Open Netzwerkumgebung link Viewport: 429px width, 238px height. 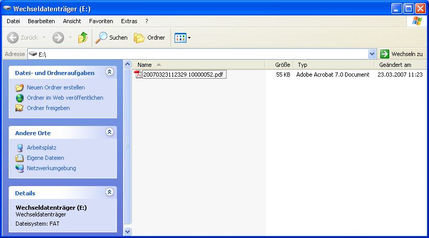[x=52, y=168]
